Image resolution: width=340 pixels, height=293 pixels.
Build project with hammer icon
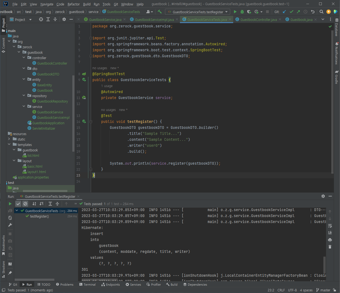coord(160,12)
